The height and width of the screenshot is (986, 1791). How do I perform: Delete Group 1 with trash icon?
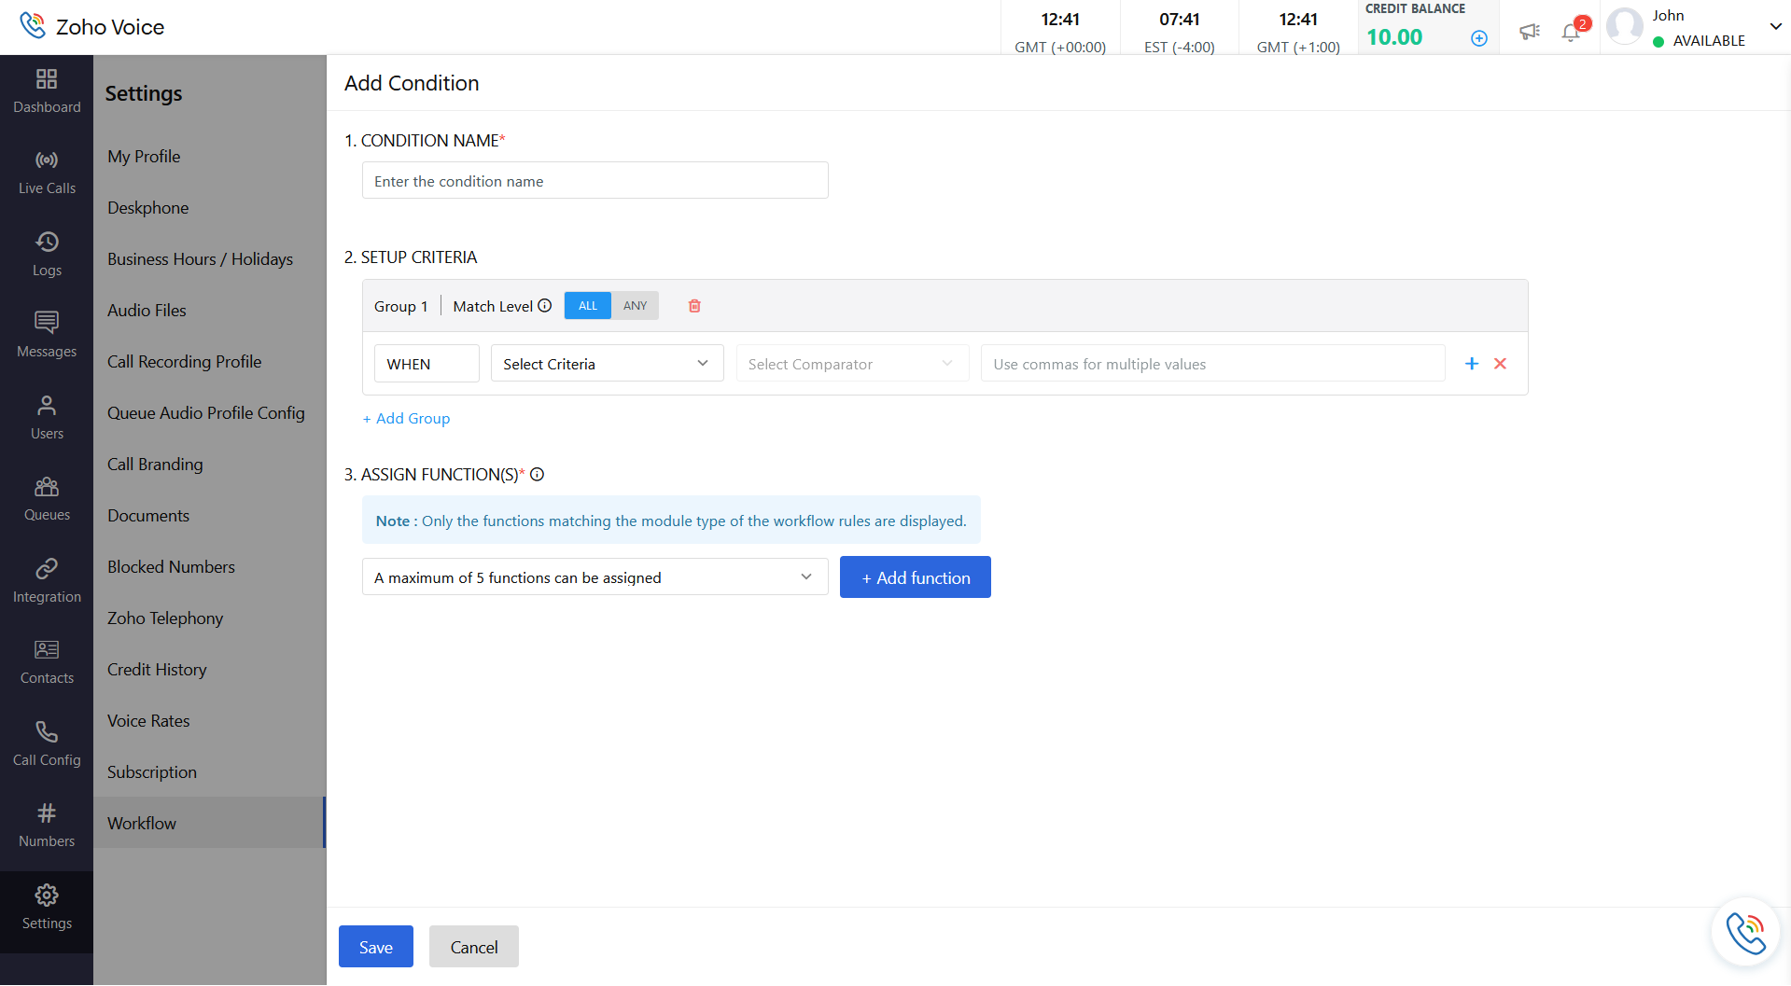tap(694, 306)
